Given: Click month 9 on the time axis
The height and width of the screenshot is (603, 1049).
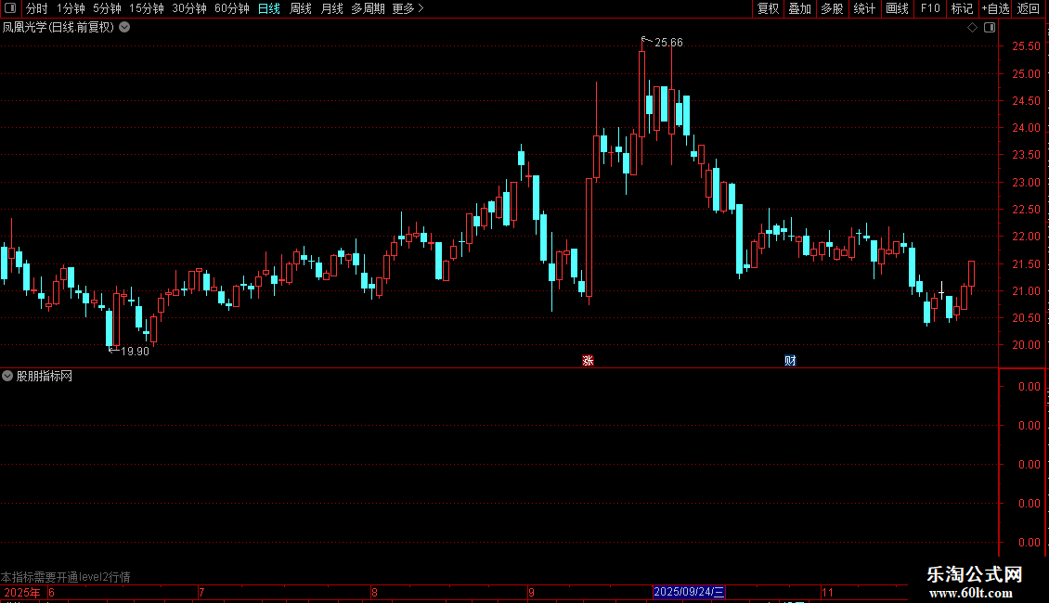Looking at the screenshot, I should (x=531, y=592).
